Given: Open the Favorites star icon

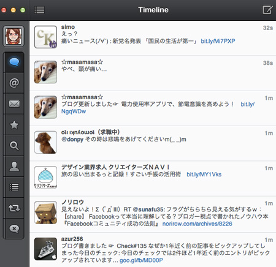Looking at the screenshot, I should click(14, 125).
